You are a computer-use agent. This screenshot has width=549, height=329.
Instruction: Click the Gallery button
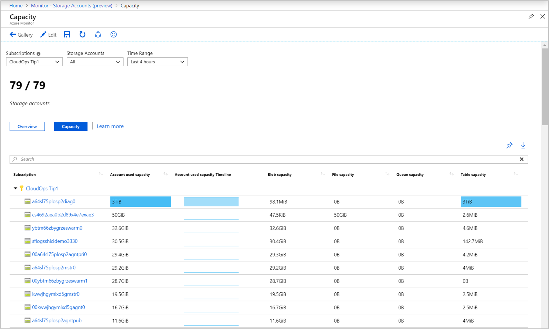click(21, 35)
